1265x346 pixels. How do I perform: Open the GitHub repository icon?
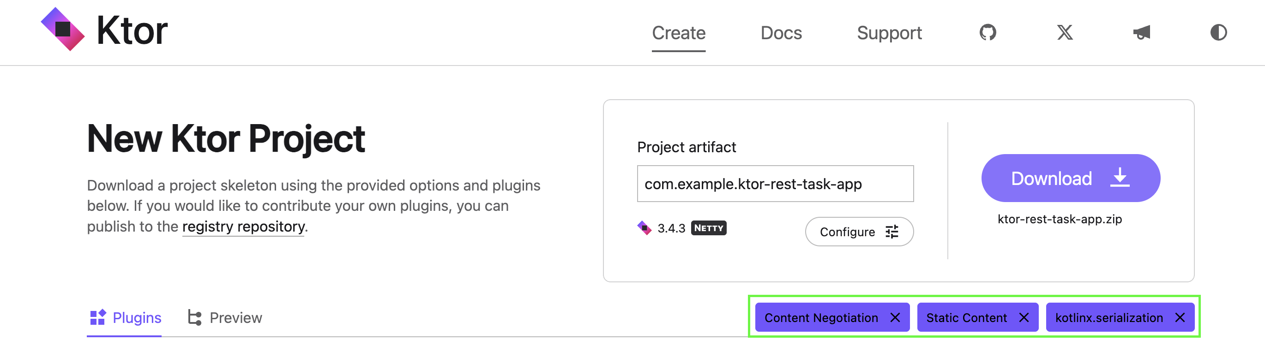(988, 32)
